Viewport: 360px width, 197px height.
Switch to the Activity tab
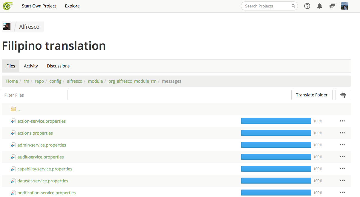(31, 66)
